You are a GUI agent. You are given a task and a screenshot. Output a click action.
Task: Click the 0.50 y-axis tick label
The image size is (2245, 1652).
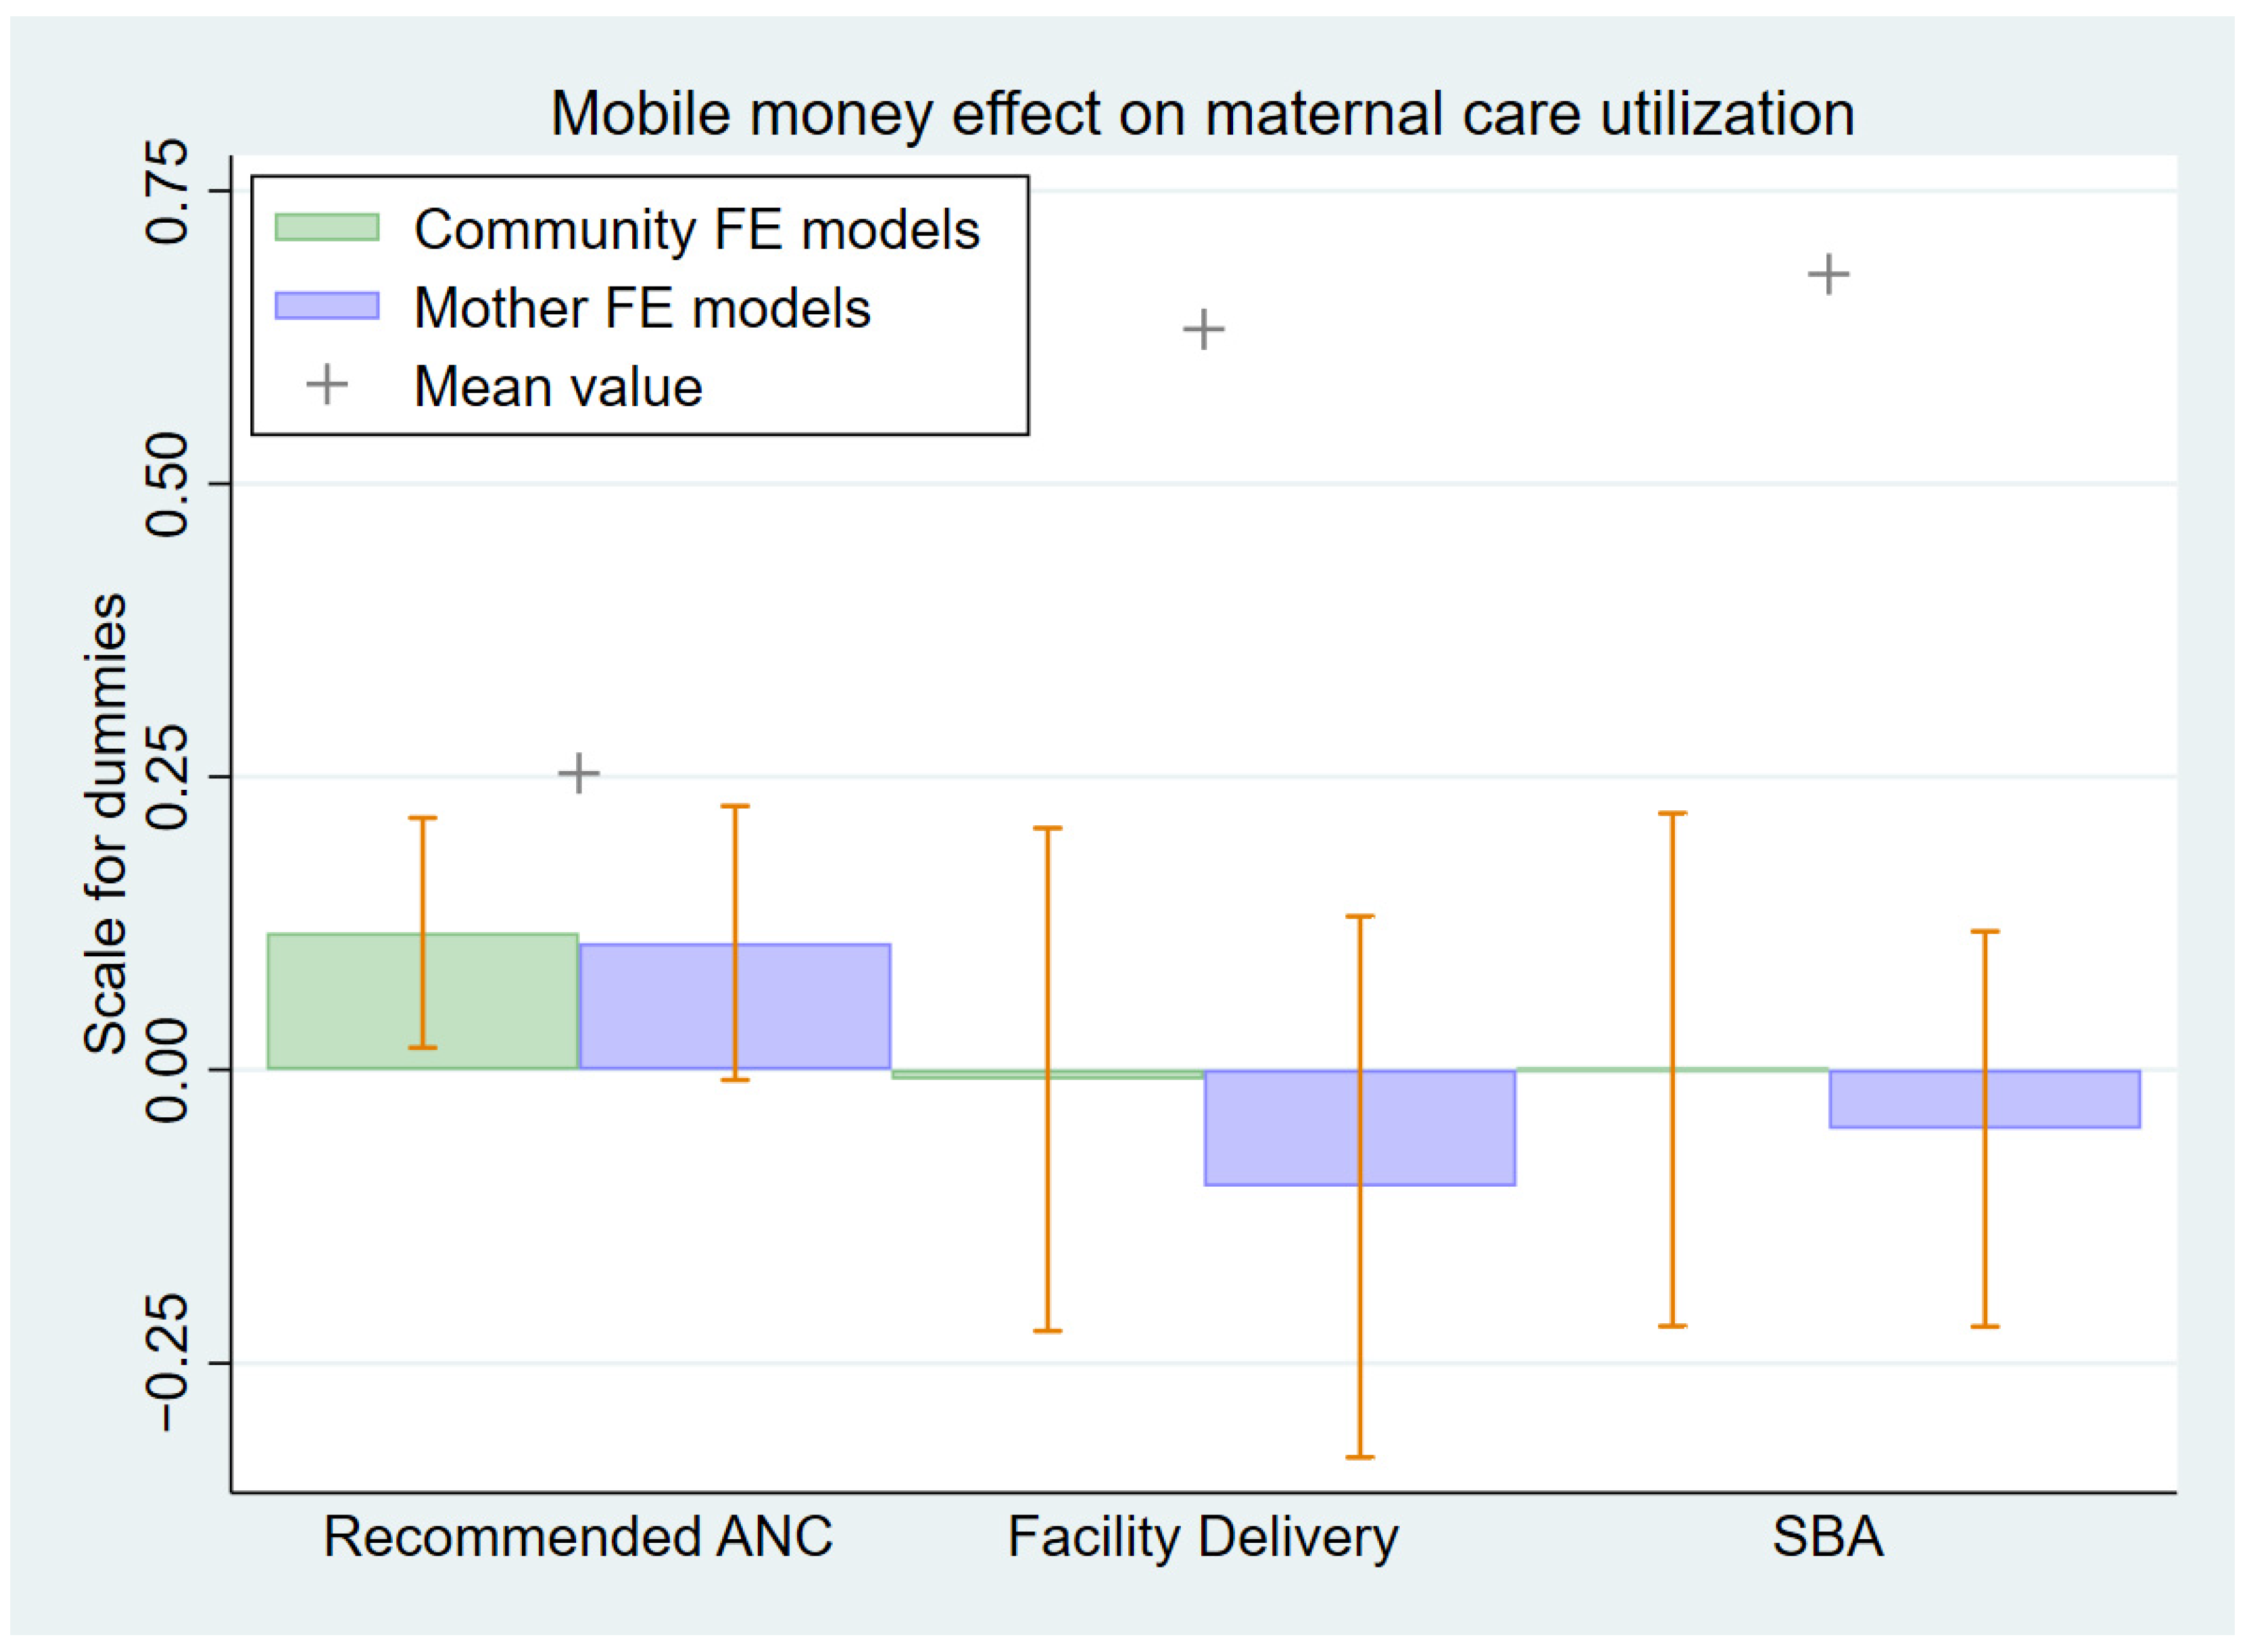(166, 484)
